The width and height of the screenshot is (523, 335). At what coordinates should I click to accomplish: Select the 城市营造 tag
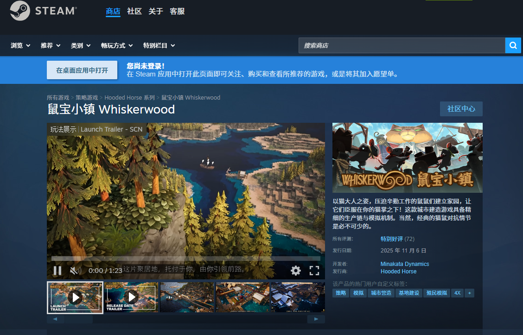(381, 293)
